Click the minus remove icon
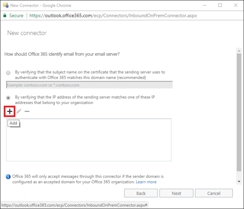This screenshot has height=209, width=244. click(x=27, y=111)
